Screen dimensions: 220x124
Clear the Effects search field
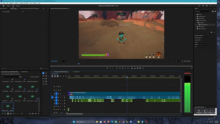click(x=210, y=11)
